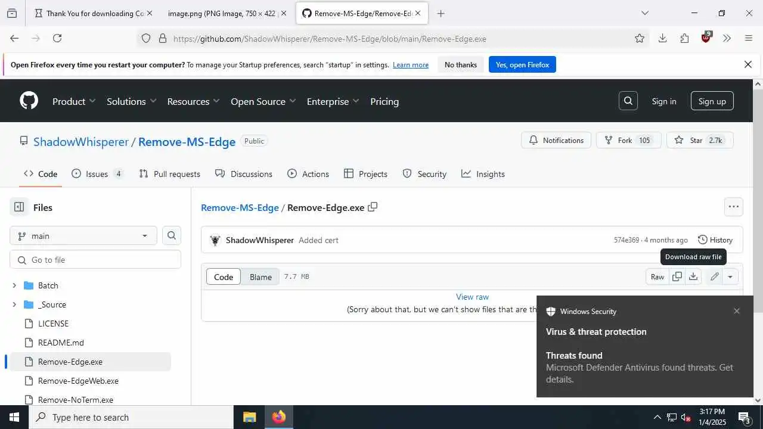Open Resources menu dropdown
Screen dimensions: 763x429
(x=193, y=101)
